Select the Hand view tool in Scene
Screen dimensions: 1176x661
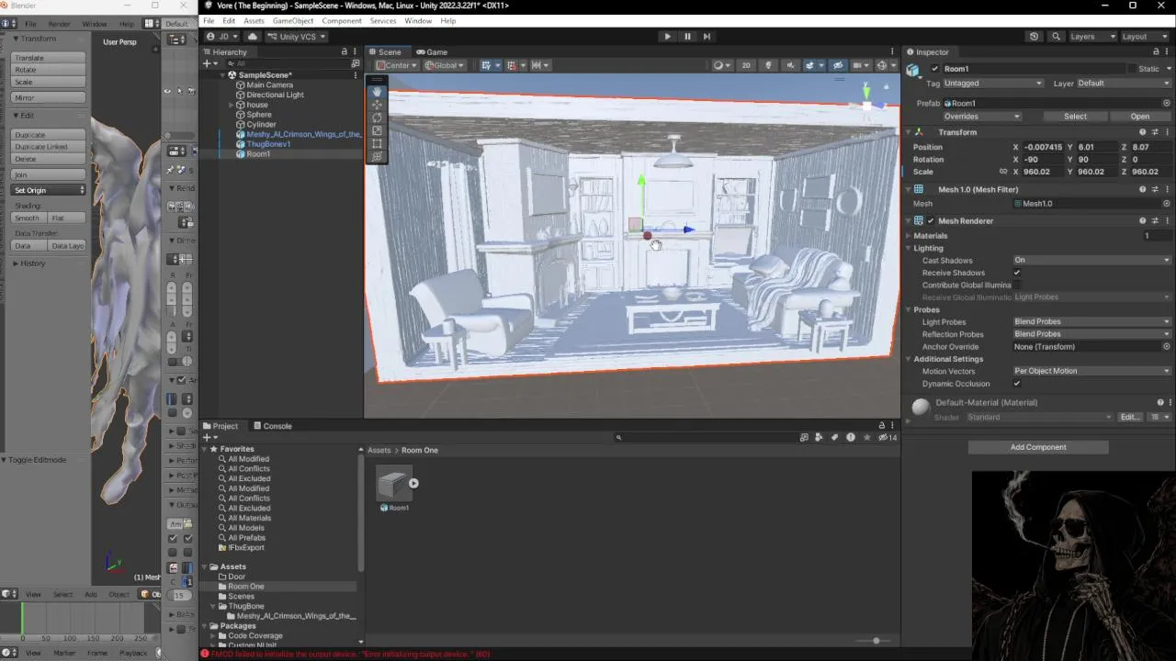point(377,92)
